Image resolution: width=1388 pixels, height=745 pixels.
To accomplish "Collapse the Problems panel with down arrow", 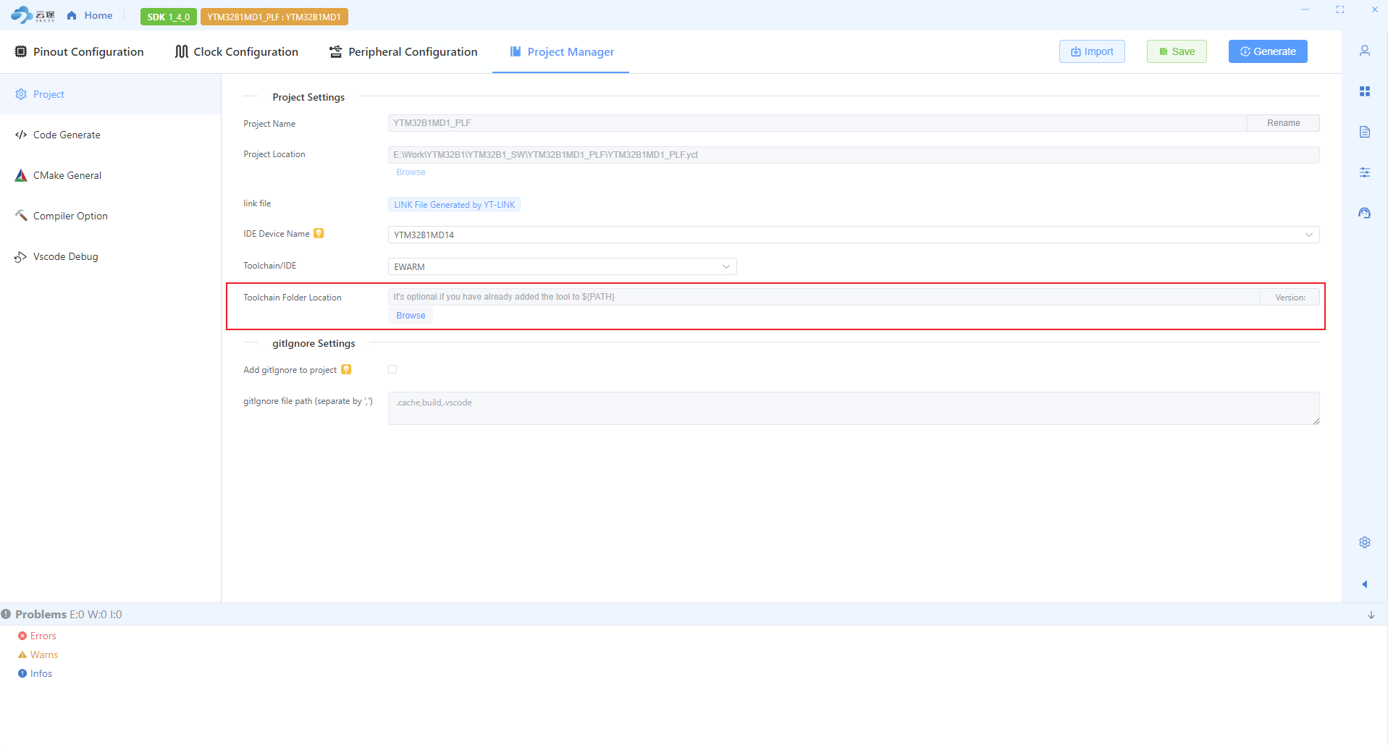I will 1371,615.
